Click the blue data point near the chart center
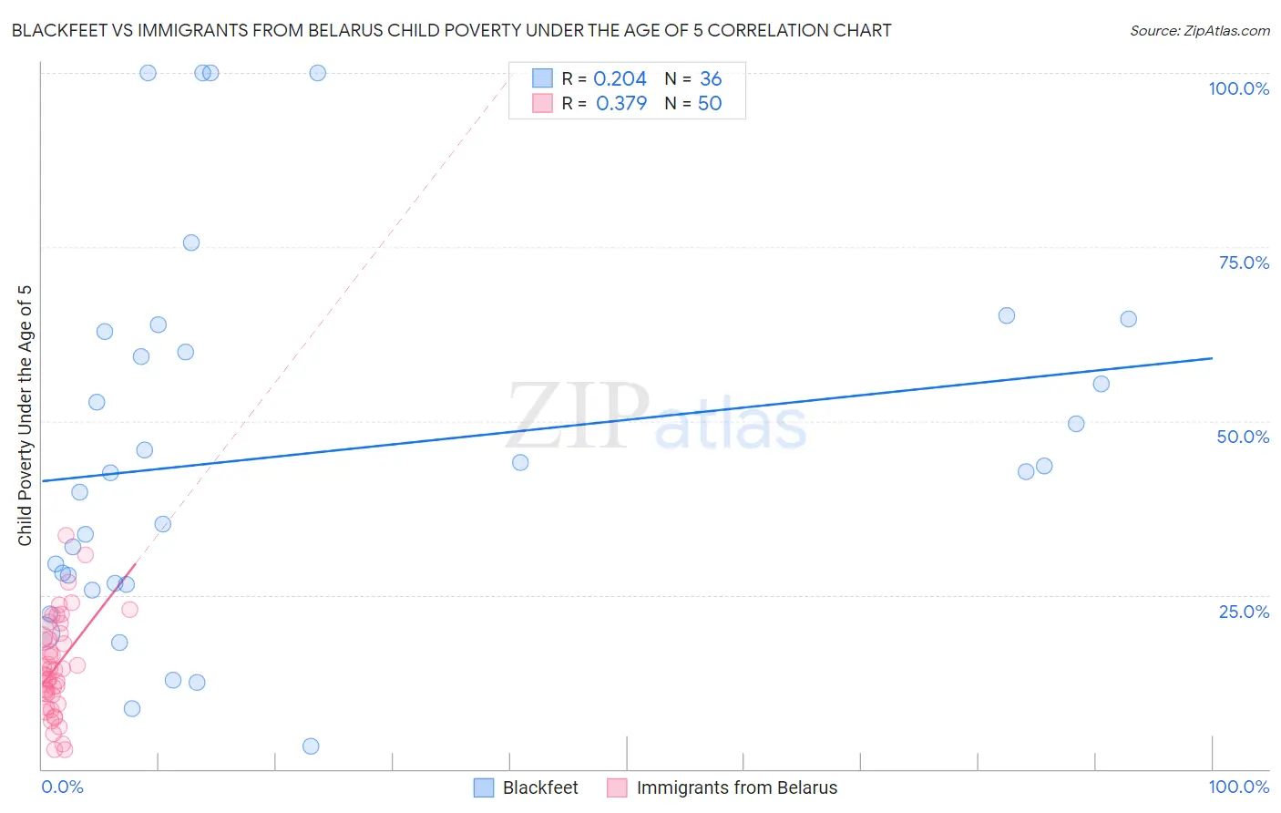 click(520, 462)
